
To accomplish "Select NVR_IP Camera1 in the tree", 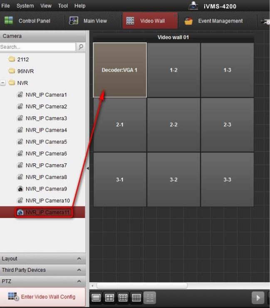I will [46, 95].
